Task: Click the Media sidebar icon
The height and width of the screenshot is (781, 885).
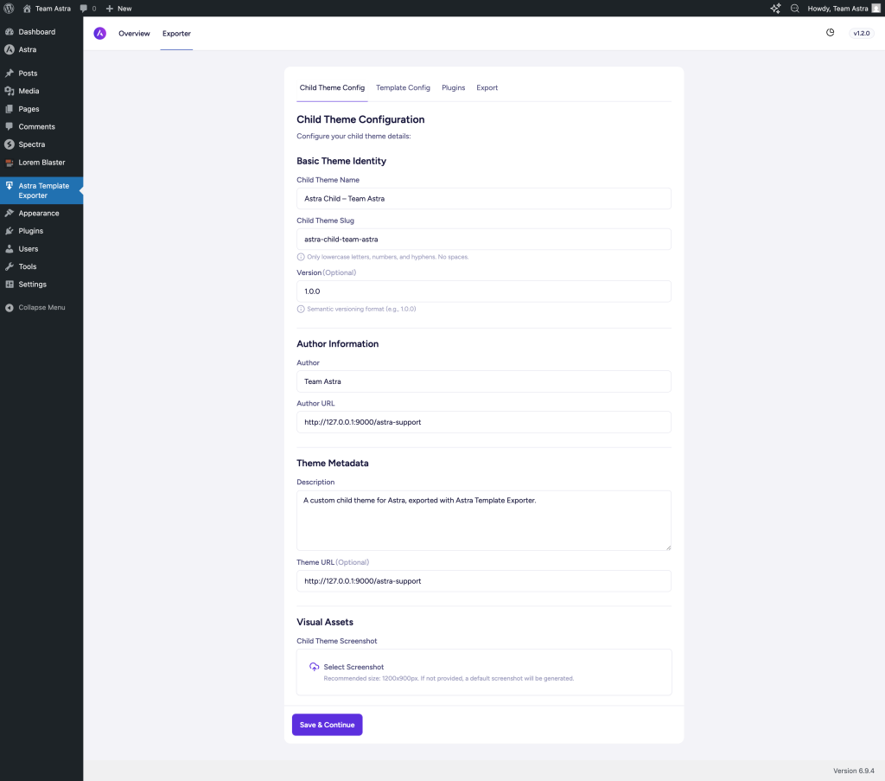Action: pyautogui.click(x=11, y=91)
